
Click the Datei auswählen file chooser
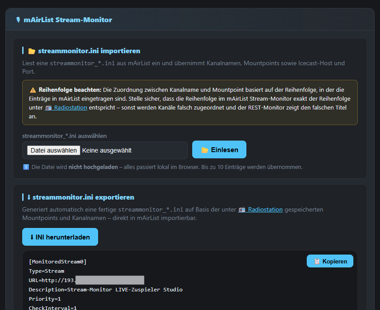54,150
